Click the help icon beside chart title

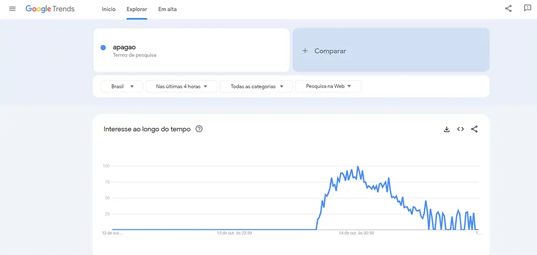199,129
